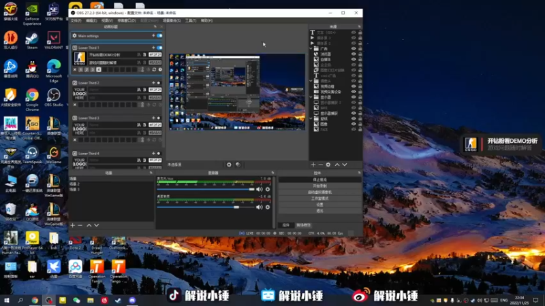Open the 视图(V) menu

tap(107, 21)
